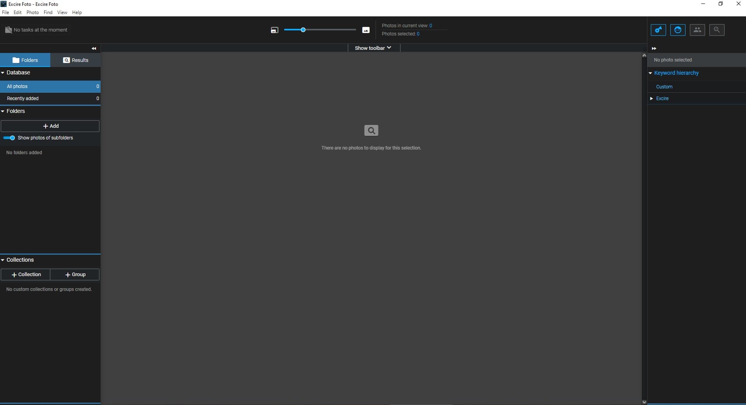Click the scroll down arrow of photo view
This screenshot has width=746, height=405.
point(644,402)
